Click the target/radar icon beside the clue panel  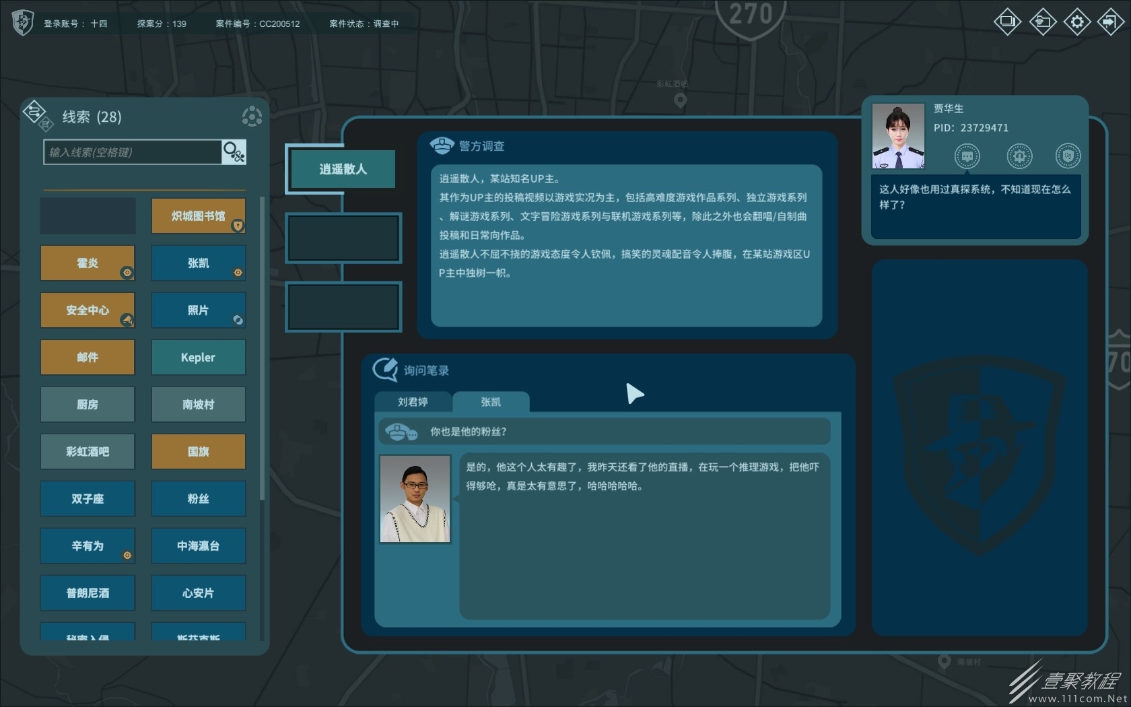click(252, 116)
